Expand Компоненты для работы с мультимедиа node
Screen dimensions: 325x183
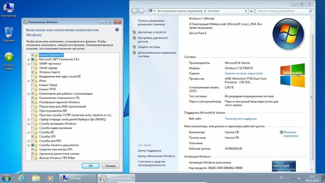29,94
